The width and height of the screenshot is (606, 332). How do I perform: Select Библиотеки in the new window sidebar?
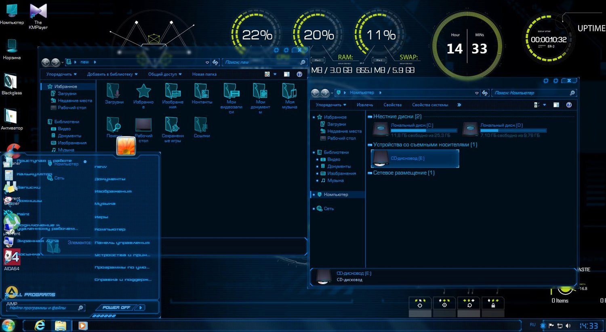click(67, 121)
